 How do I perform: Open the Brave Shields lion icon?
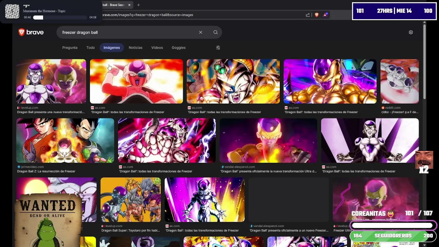[x=317, y=15]
